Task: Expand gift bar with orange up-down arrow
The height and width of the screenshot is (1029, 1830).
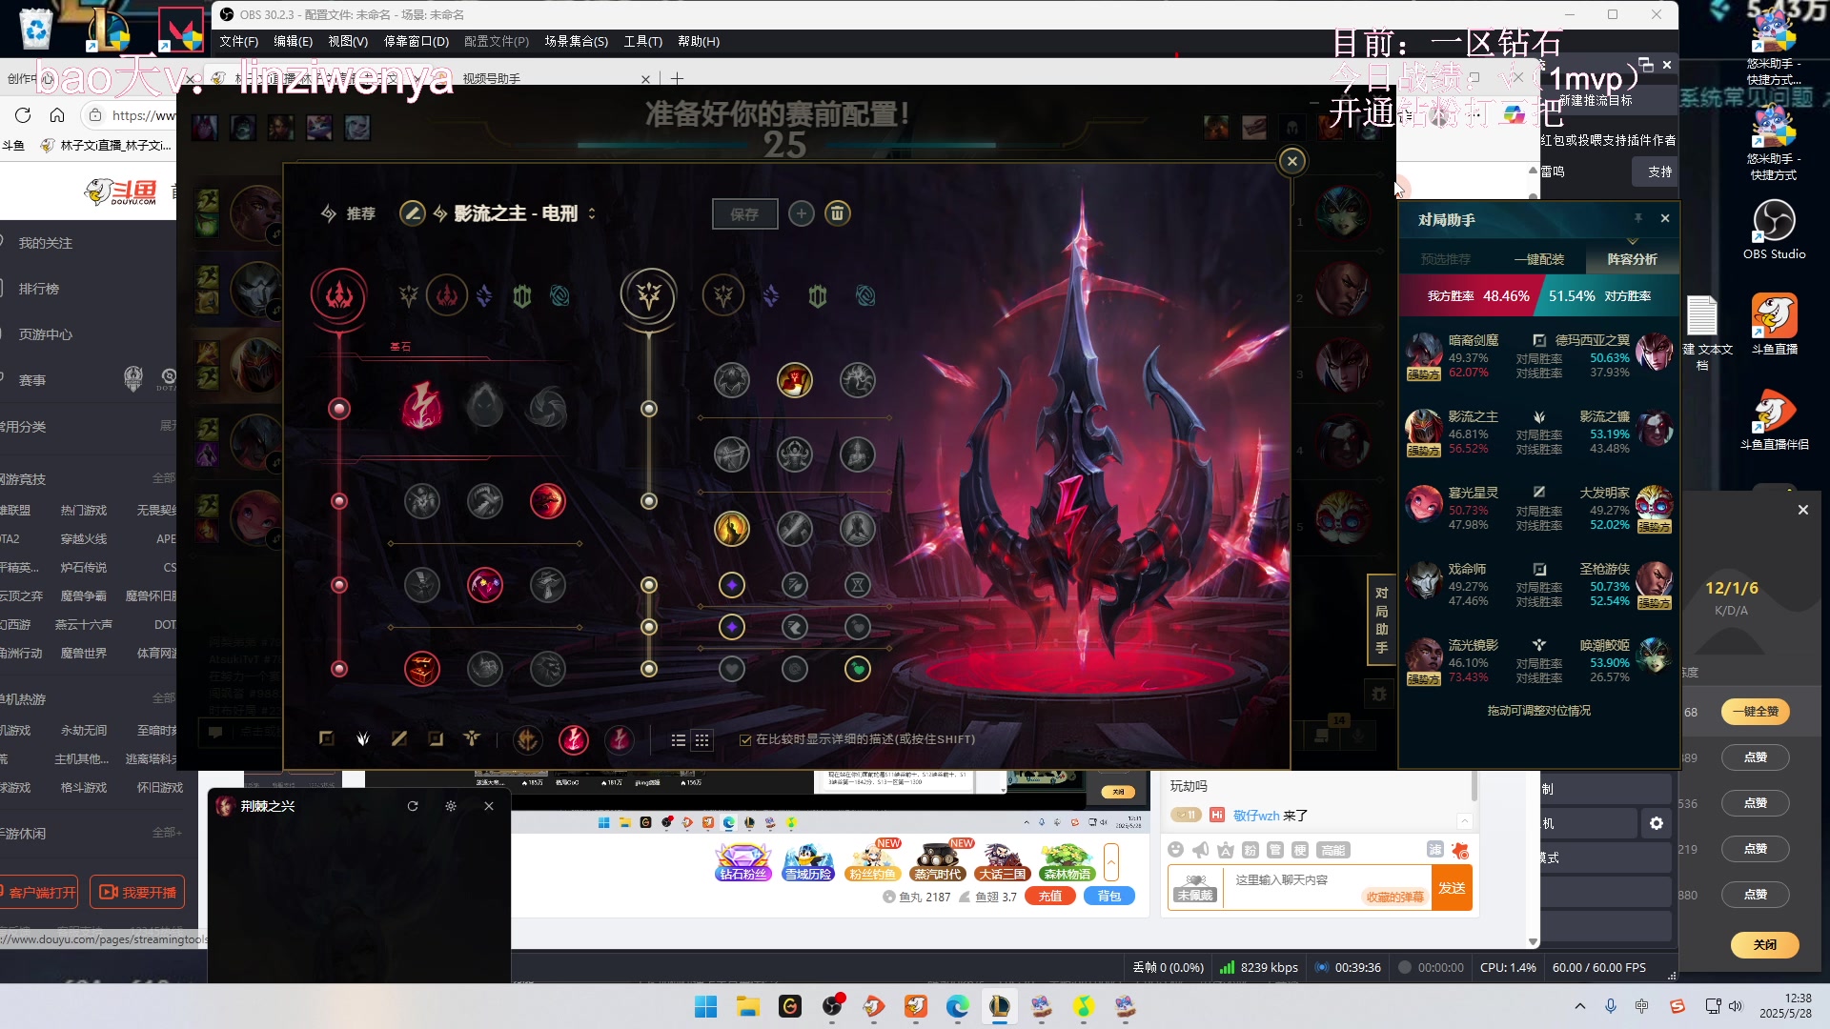Action: 1110,862
